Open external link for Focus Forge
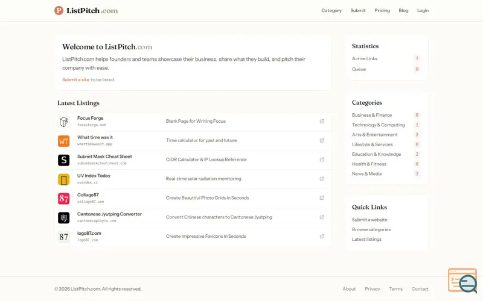 coord(322,122)
